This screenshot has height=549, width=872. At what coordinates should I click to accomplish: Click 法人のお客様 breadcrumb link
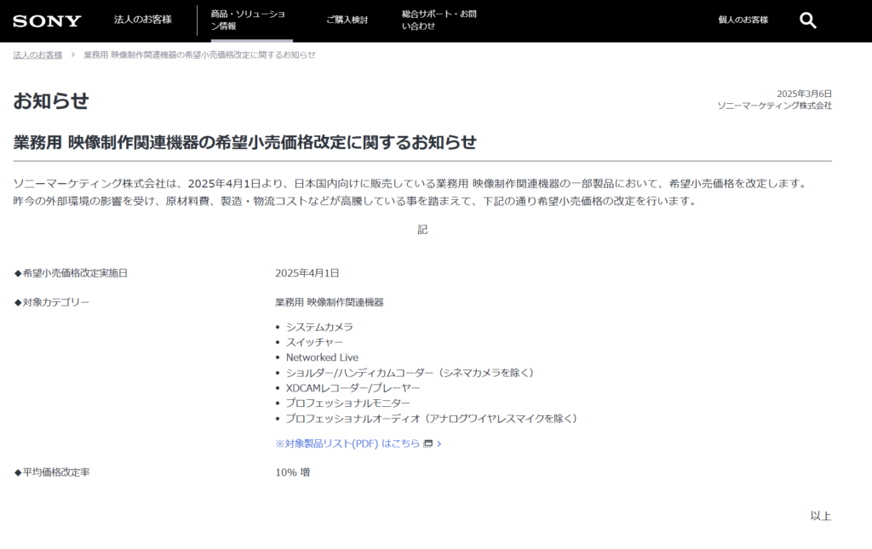tap(37, 55)
